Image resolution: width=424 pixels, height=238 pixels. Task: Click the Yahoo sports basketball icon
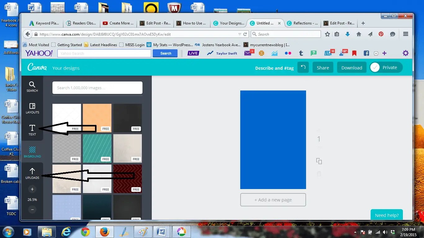[261, 53]
